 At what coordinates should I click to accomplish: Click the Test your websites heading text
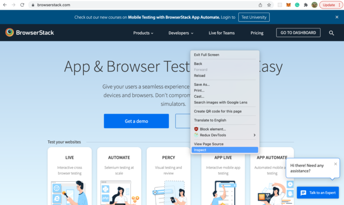(64, 142)
